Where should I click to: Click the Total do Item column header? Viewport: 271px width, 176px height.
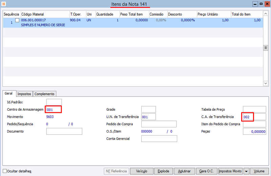pyautogui.click(x=247, y=14)
